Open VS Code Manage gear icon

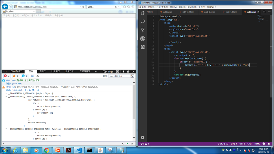click(143, 138)
